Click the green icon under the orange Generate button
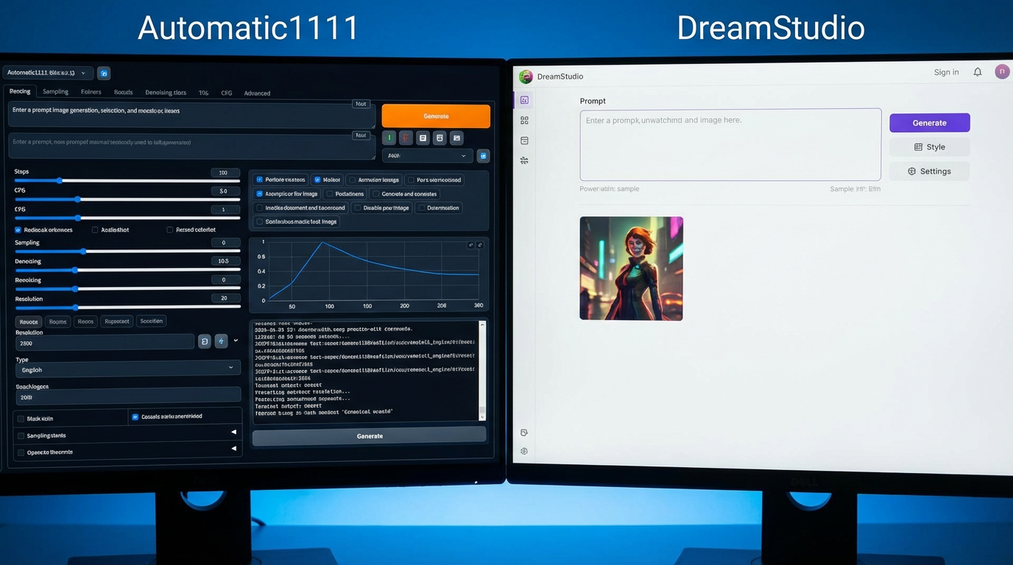Viewport: 1013px width, 565px height. pos(389,138)
